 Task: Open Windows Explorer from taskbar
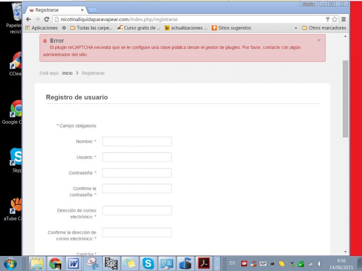tap(37, 263)
